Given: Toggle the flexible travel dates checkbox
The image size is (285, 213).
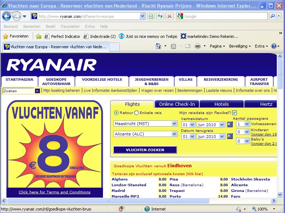Looking at the screenshot, I should [235, 113].
